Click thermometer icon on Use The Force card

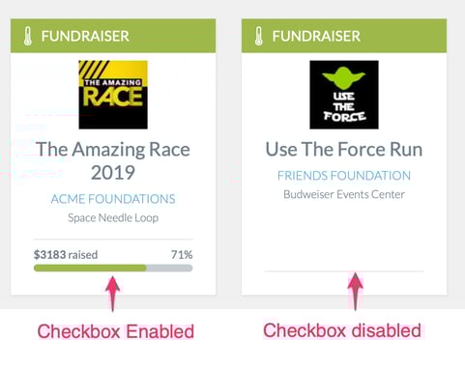coord(259,36)
